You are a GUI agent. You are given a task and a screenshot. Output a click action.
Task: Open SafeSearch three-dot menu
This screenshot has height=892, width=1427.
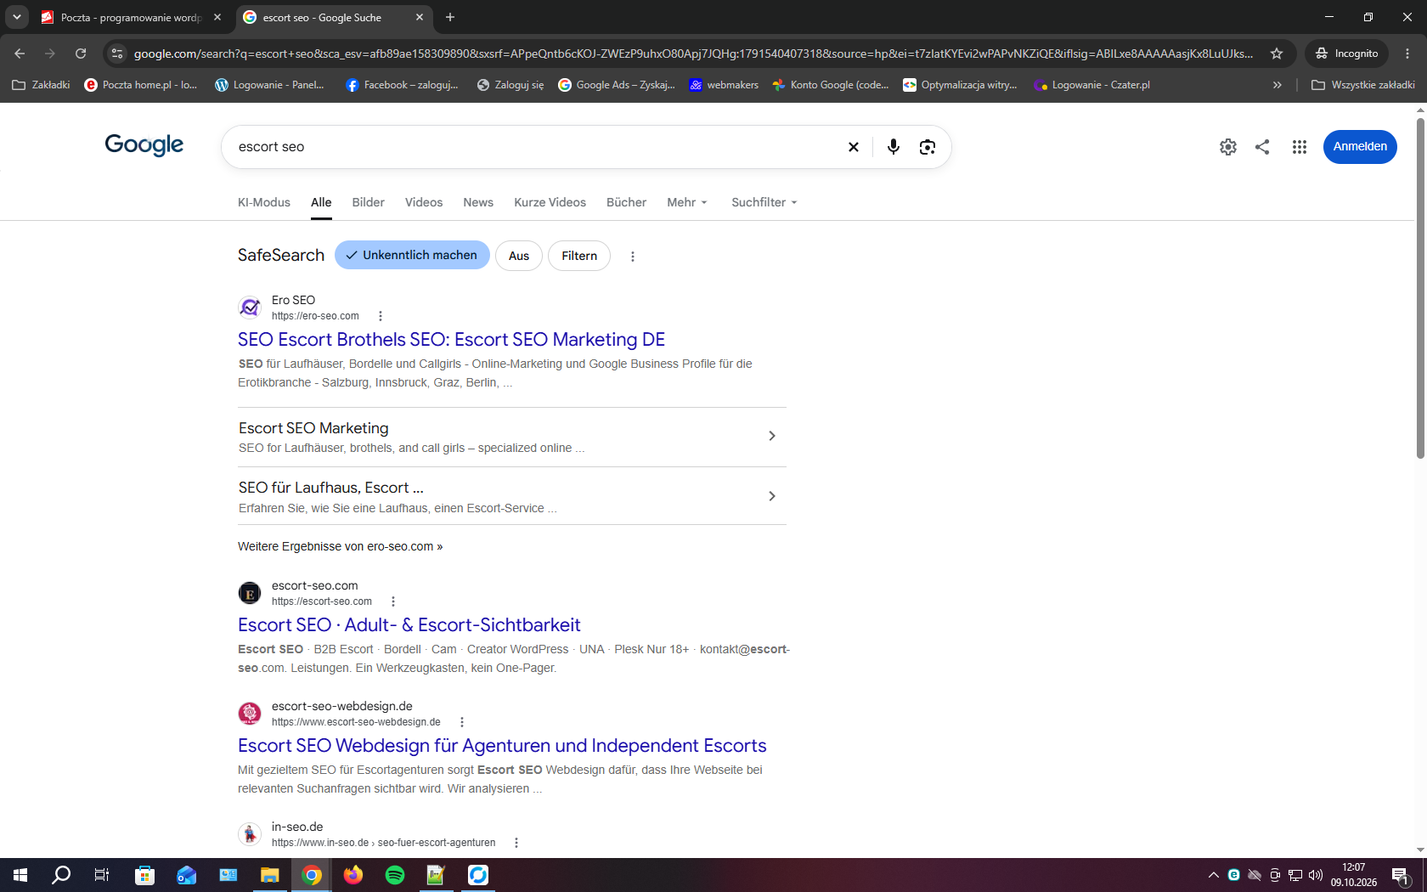633,257
